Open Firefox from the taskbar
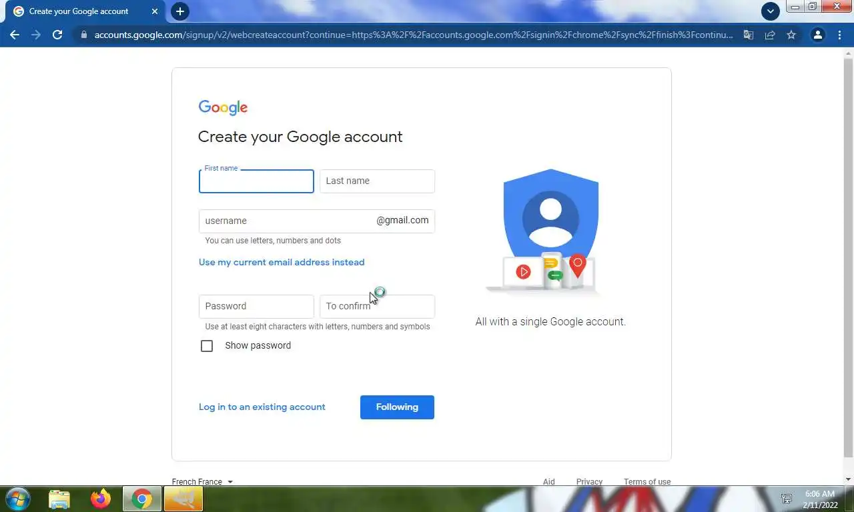Viewport: 854px width, 512px height. point(101,499)
